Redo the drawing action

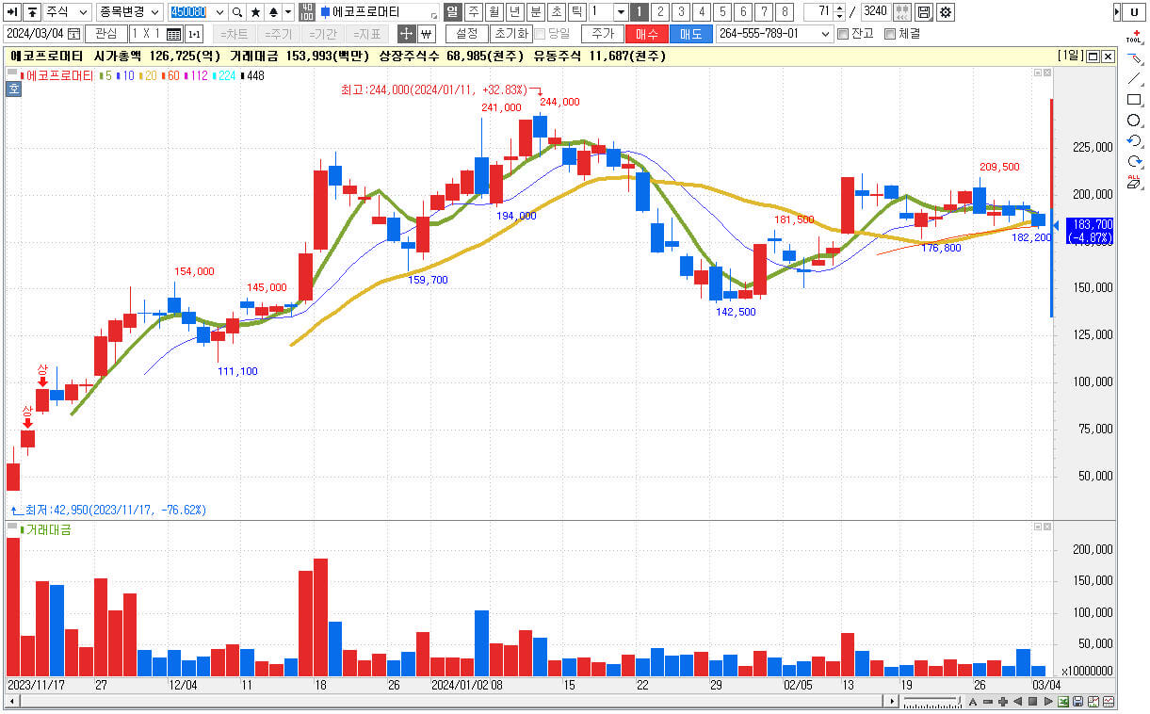[1134, 162]
